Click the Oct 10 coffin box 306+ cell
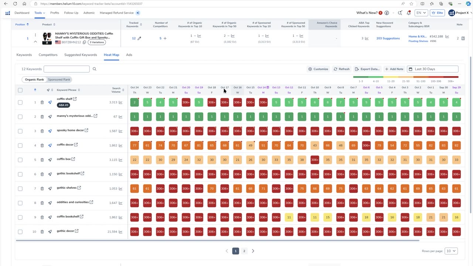Image resolution: width=473 pixels, height=266 pixels. (x=315, y=160)
